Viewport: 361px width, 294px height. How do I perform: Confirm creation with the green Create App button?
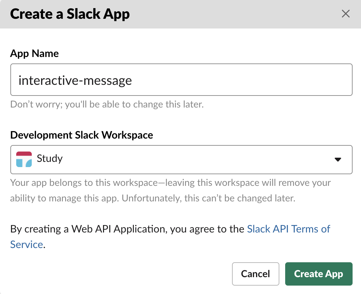click(x=319, y=274)
